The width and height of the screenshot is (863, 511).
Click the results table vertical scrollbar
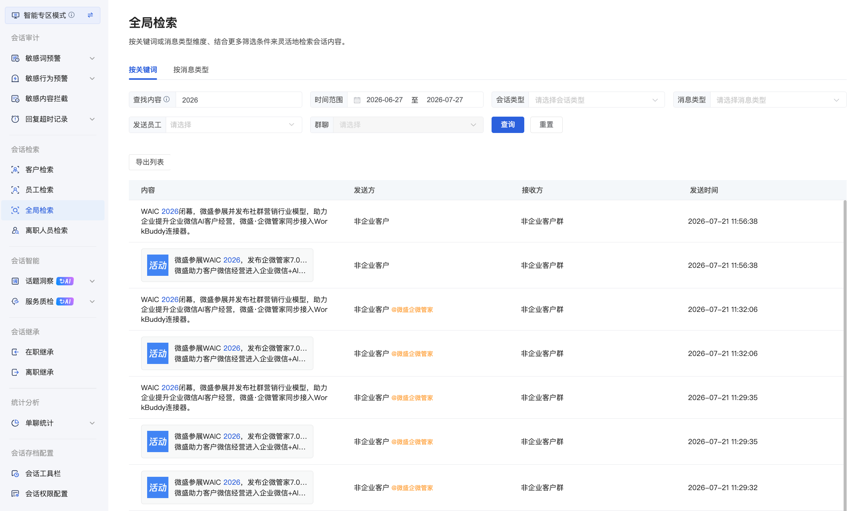845,355
